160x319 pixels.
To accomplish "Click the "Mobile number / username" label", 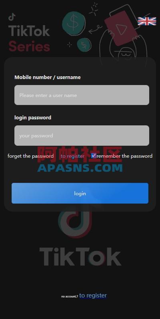I will pyautogui.click(x=48, y=77).
